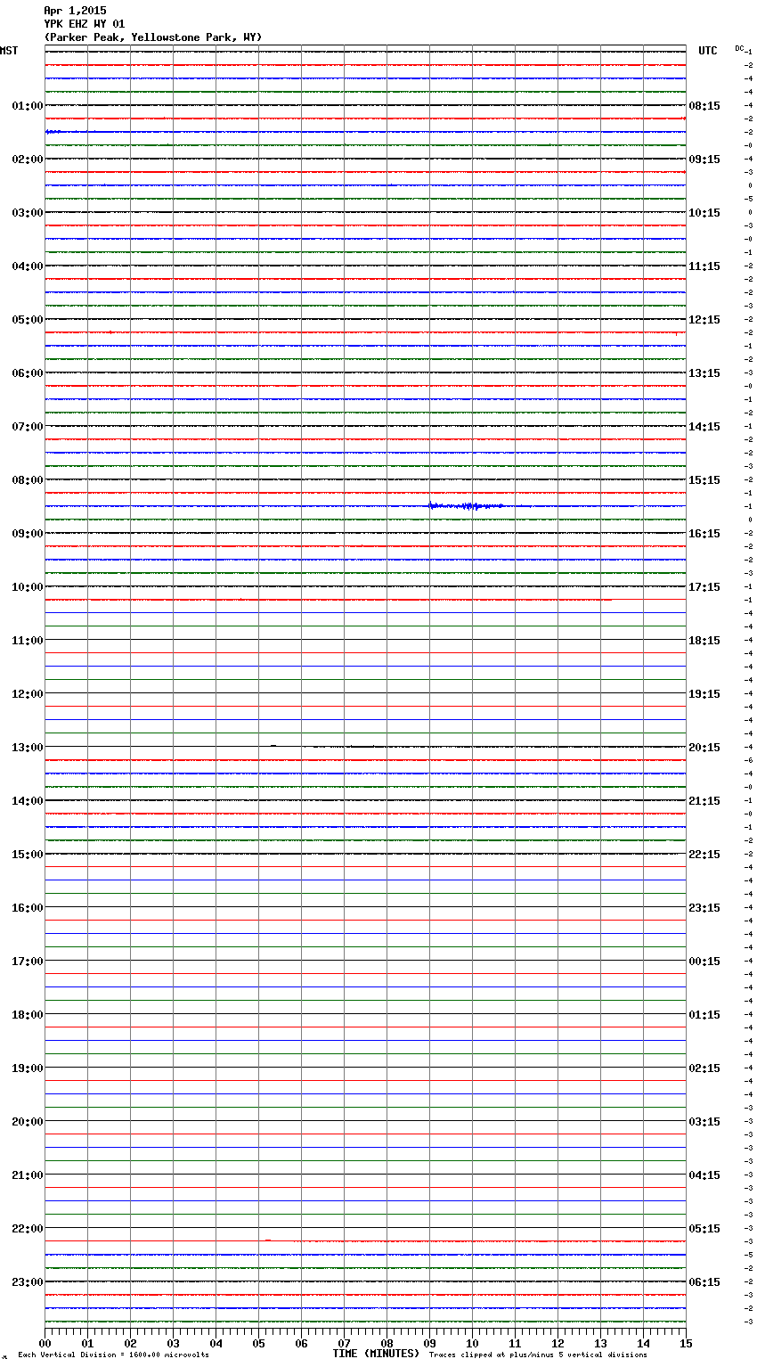Click the "22:00" MST time label

coord(28,1229)
